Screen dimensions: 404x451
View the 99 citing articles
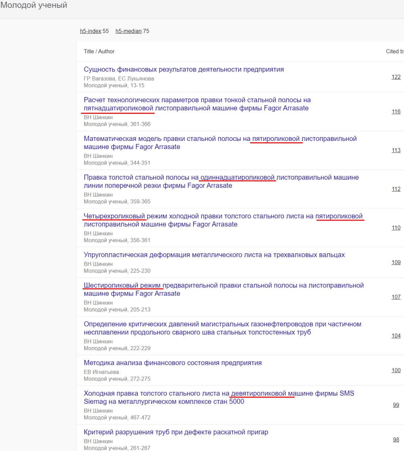pyautogui.click(x=396, y=405)
